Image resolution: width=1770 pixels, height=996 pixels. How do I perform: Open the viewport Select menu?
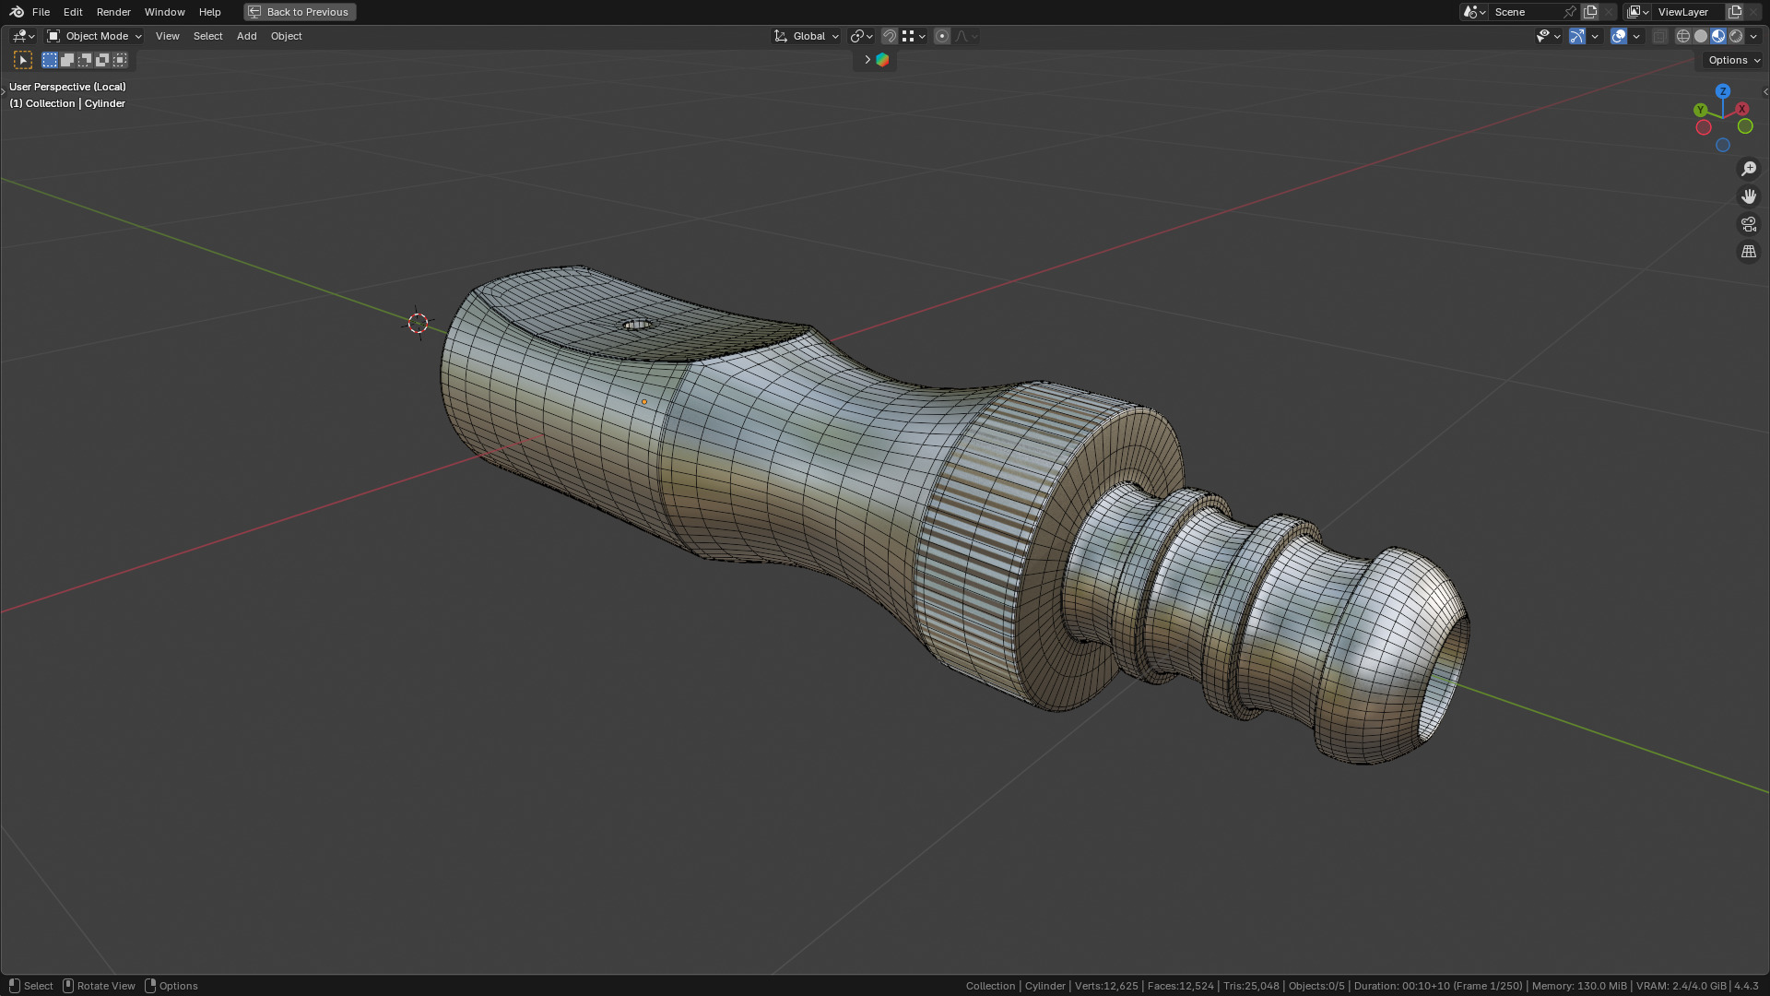207,36
